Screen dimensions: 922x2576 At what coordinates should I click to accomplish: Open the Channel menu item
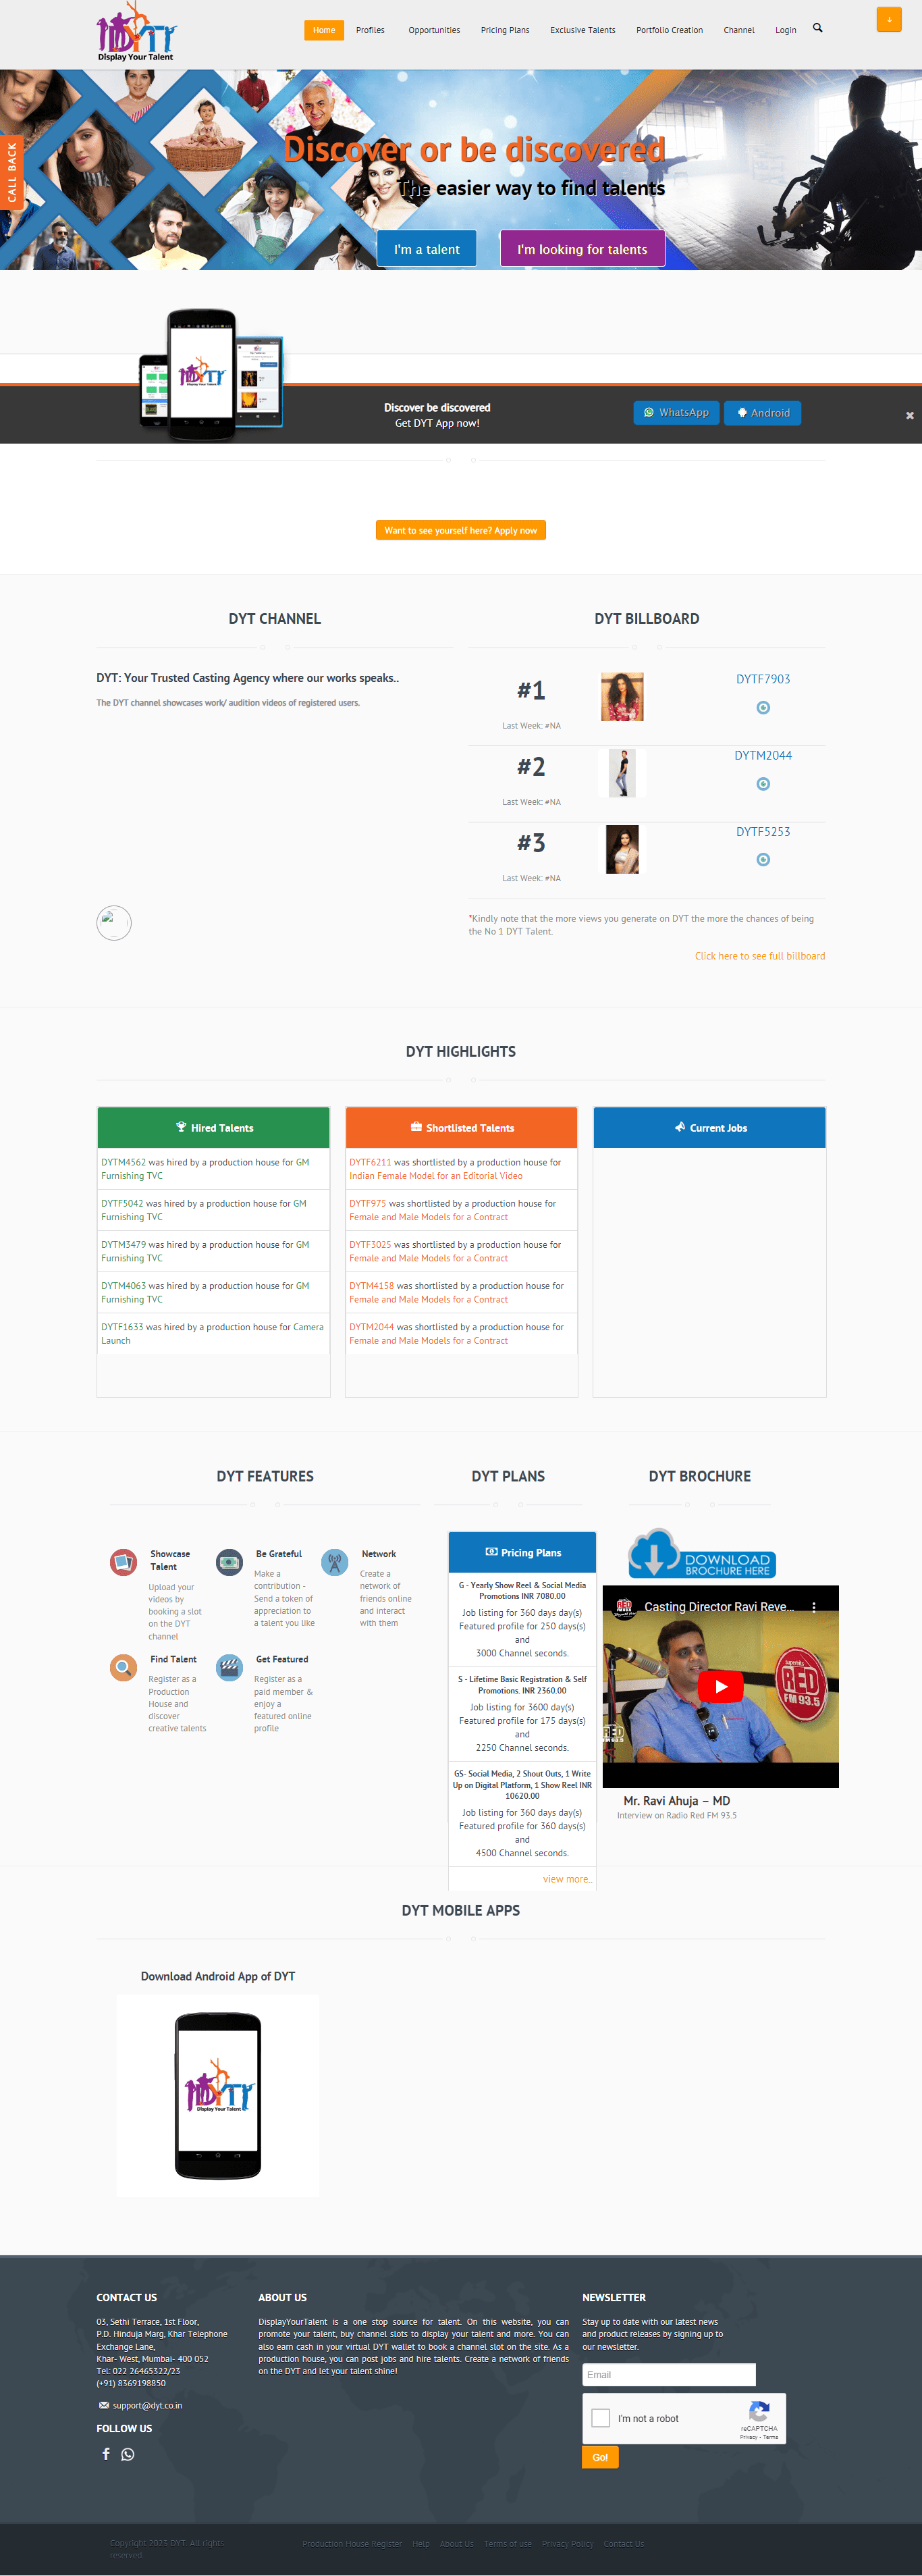(739, 30)
